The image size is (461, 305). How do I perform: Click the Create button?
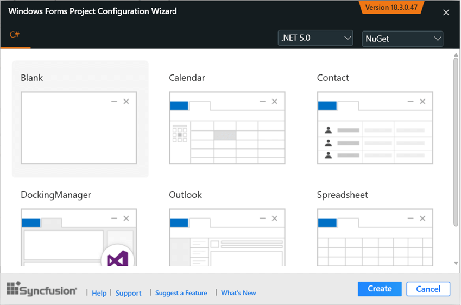point(380,289)
